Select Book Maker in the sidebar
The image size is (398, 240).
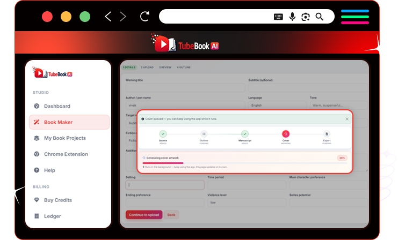69,122
